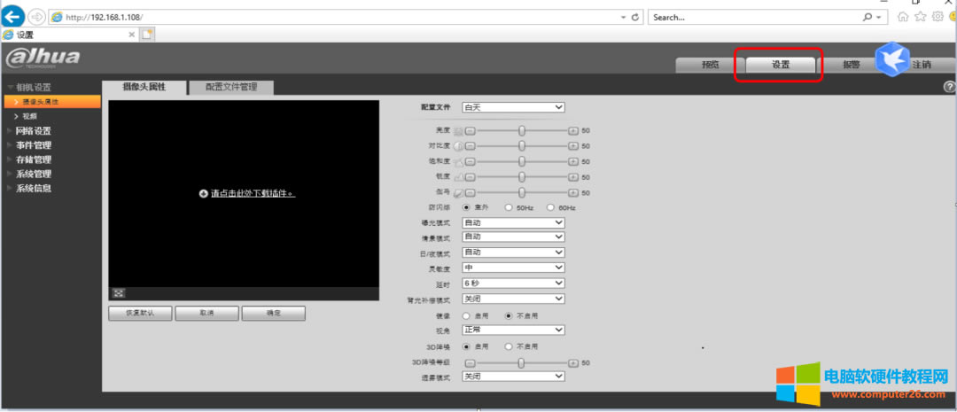
Task: Open the browser home page icon
Action: [903, 17]
